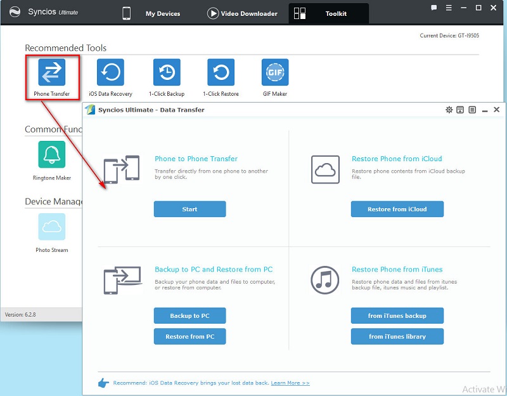The width and height of the screenshot is (507, 396).
Task: Click the Data Transfer window app icon
Action: pyautogui.click(x=90, y=110)
